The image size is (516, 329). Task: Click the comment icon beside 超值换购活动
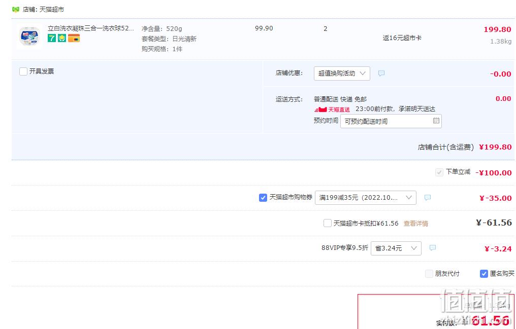click(381, 73)
